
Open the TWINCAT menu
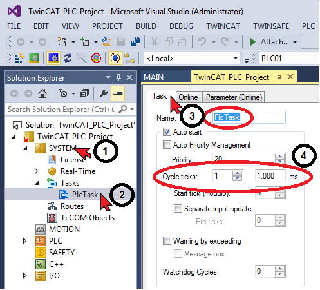pyautogui.click(x=223, y=26)
